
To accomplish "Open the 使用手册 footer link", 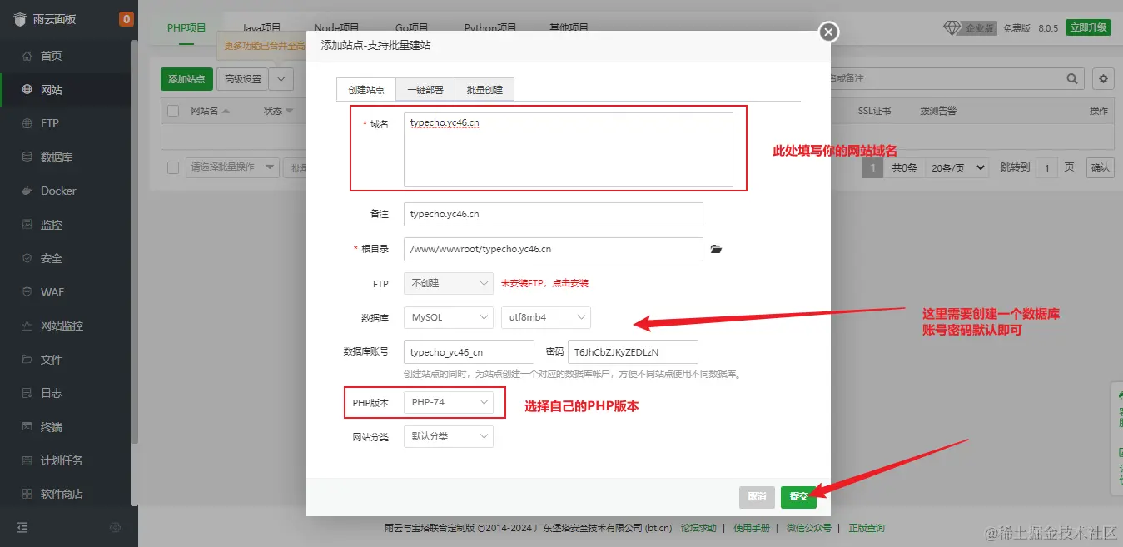I will [x=752, y=528].
